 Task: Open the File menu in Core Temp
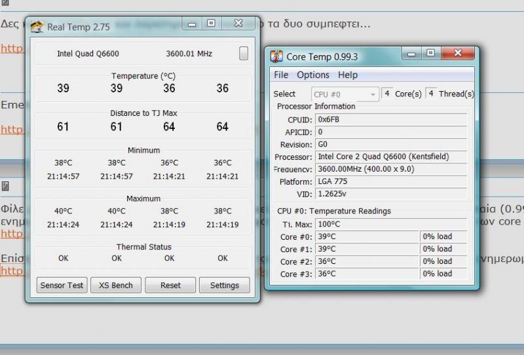pos(281,75)
